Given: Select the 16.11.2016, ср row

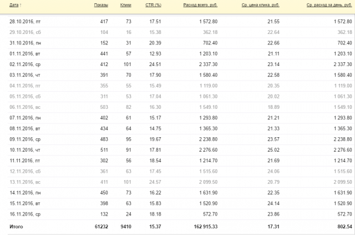Looking at the screenshot, I should tap(180, 214).
